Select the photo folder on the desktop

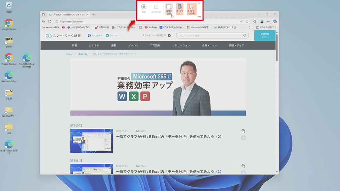pyautogui.click(x=9, y=42)
